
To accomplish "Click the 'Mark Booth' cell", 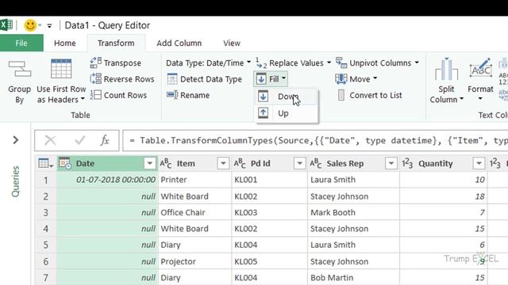I will pyautogui.click(x=353, y=213).
